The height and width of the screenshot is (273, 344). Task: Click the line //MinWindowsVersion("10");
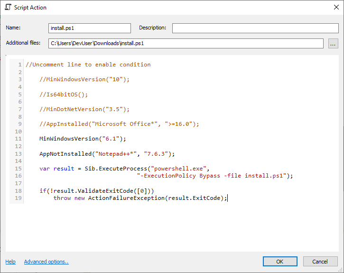pos(84,79)
